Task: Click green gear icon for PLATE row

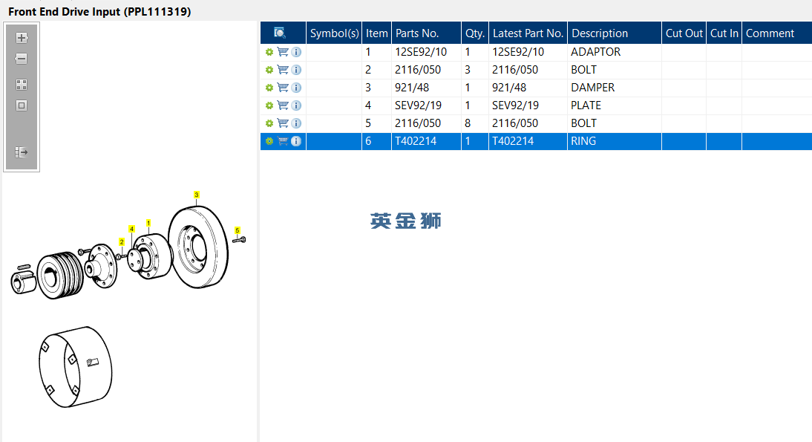Action: point(269,105)
